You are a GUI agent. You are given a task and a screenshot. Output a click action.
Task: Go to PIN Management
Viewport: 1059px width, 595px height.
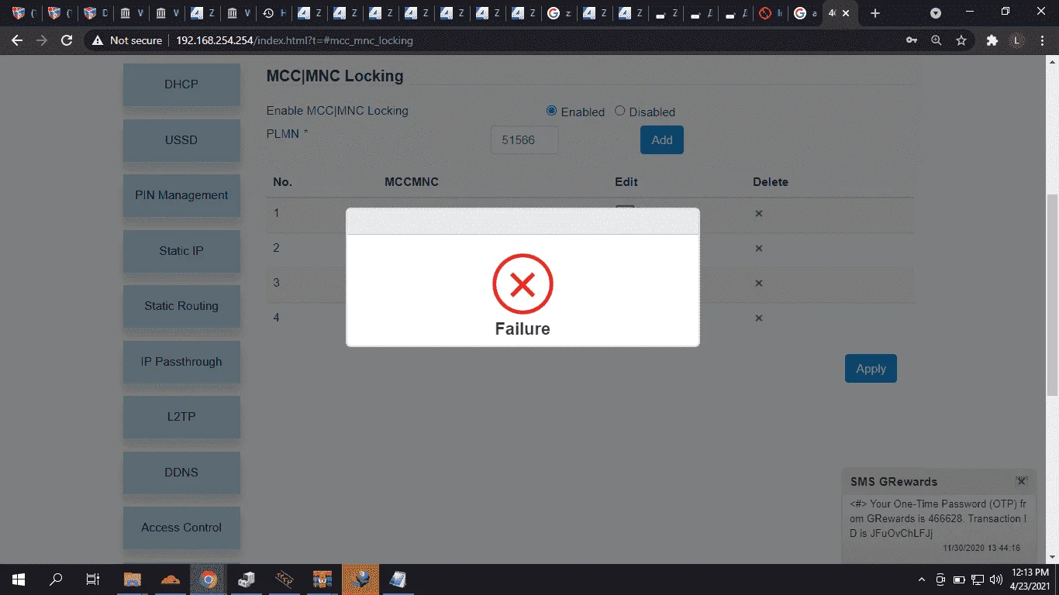point(181,195)
